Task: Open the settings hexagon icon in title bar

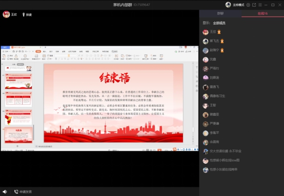Action: pos(248,5)
